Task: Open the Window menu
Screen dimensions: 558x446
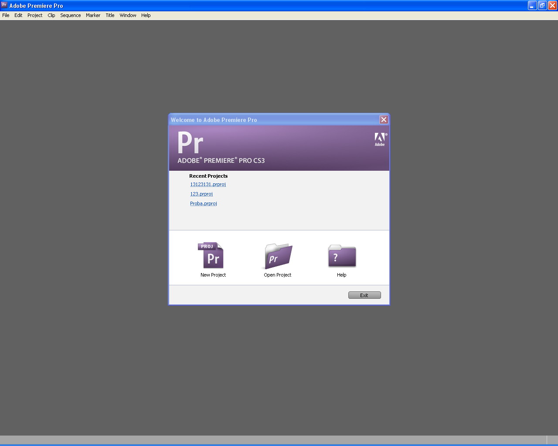Action: coord(128,15)
